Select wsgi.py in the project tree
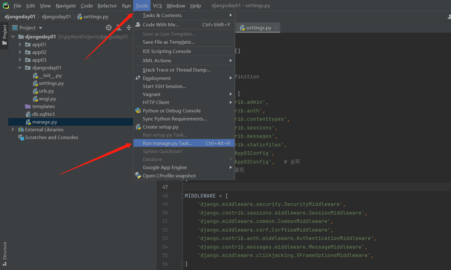Image resolution: width=451 pixels, height=270 pixels. click(x=45, y=99)
